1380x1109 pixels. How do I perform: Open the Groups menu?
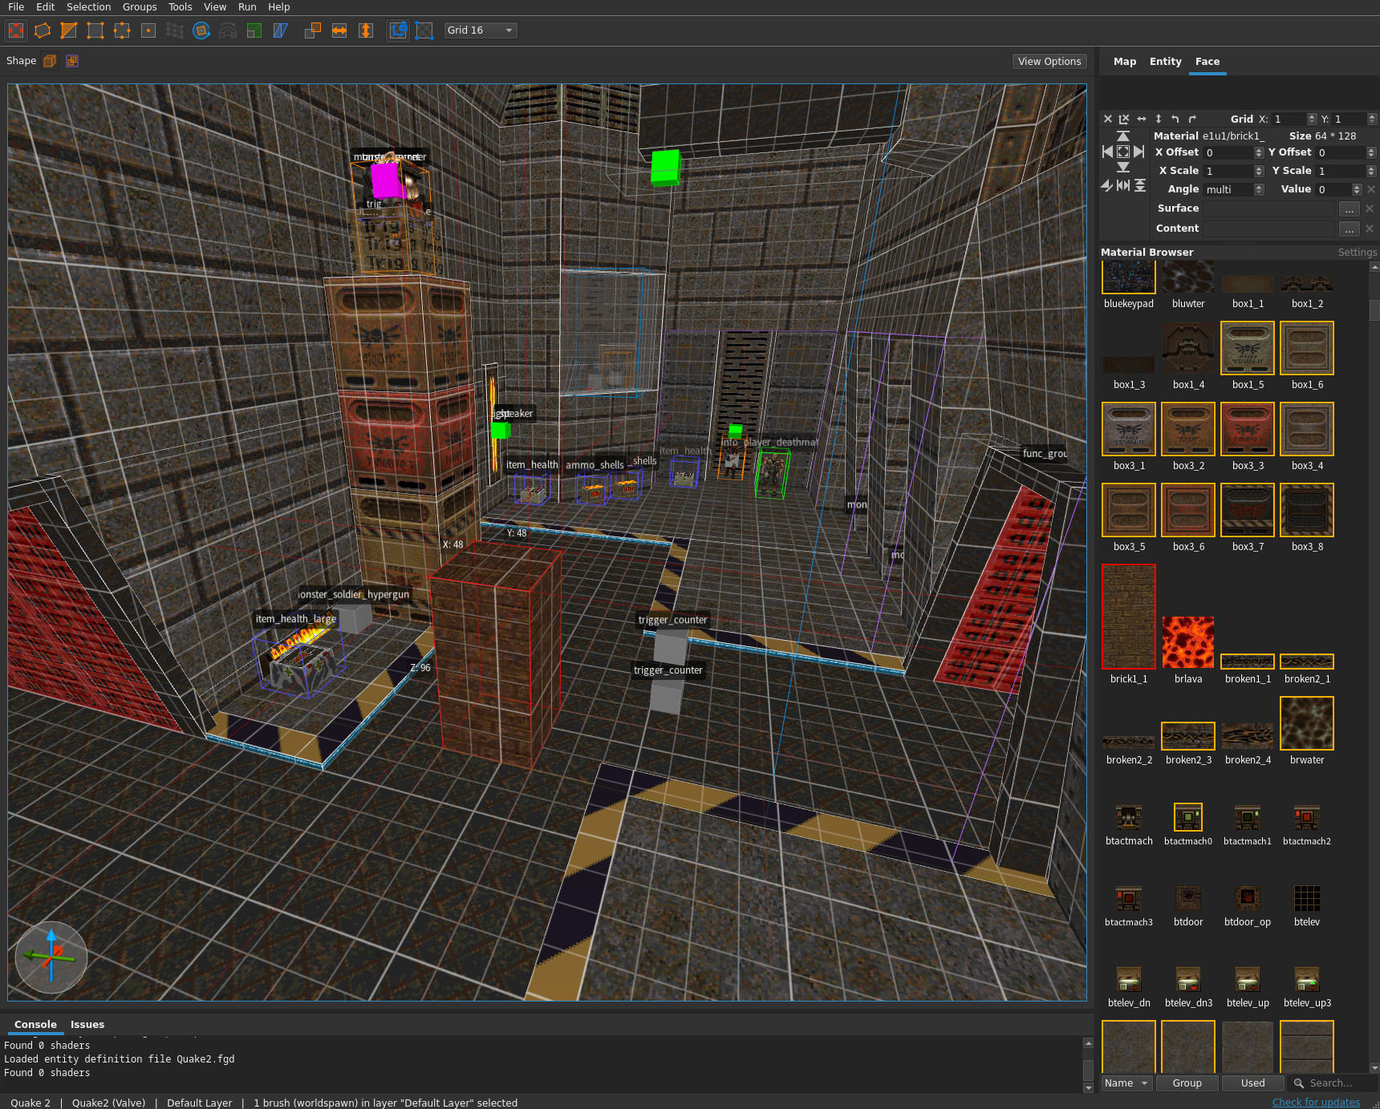(140, 7)
